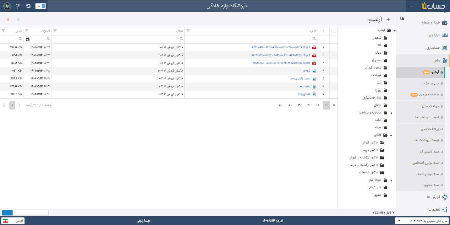Click the warehouse icon of انبارداری
Image resolution: width=450 pixels, height=225 pixels.
tap(445, 35)
